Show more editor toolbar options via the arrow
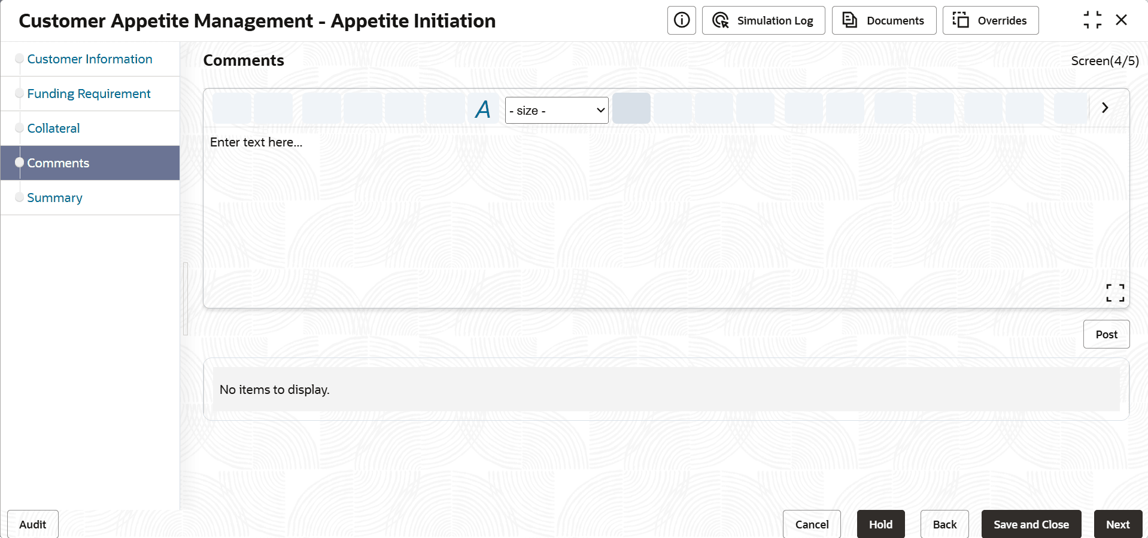Image resolution: width=1148 pixels, height=538 pixels. [1105, 108]
